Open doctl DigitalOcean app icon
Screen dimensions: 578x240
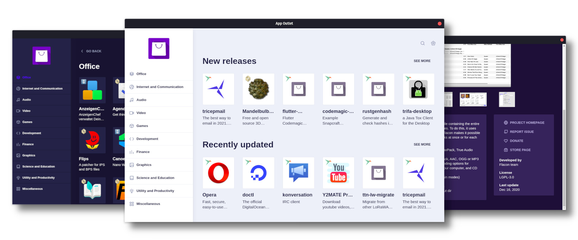(258, 173)
